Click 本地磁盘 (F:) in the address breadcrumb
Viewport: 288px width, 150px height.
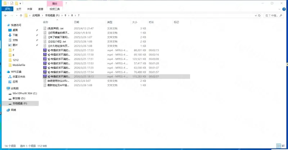coord(52,16)
